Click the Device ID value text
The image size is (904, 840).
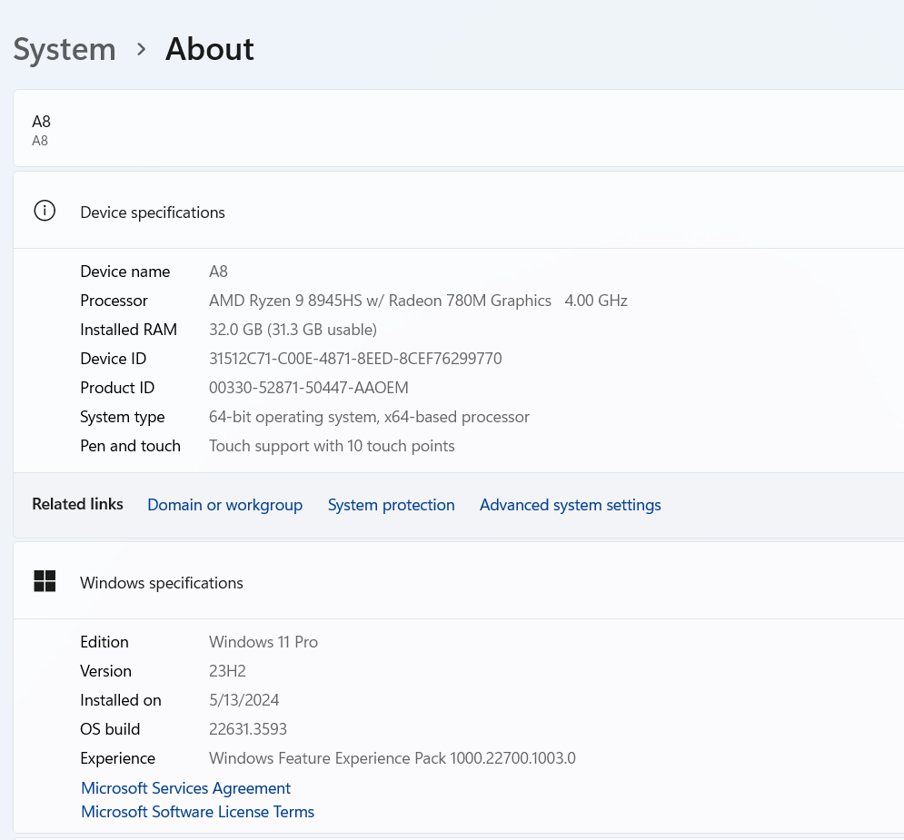355,359
